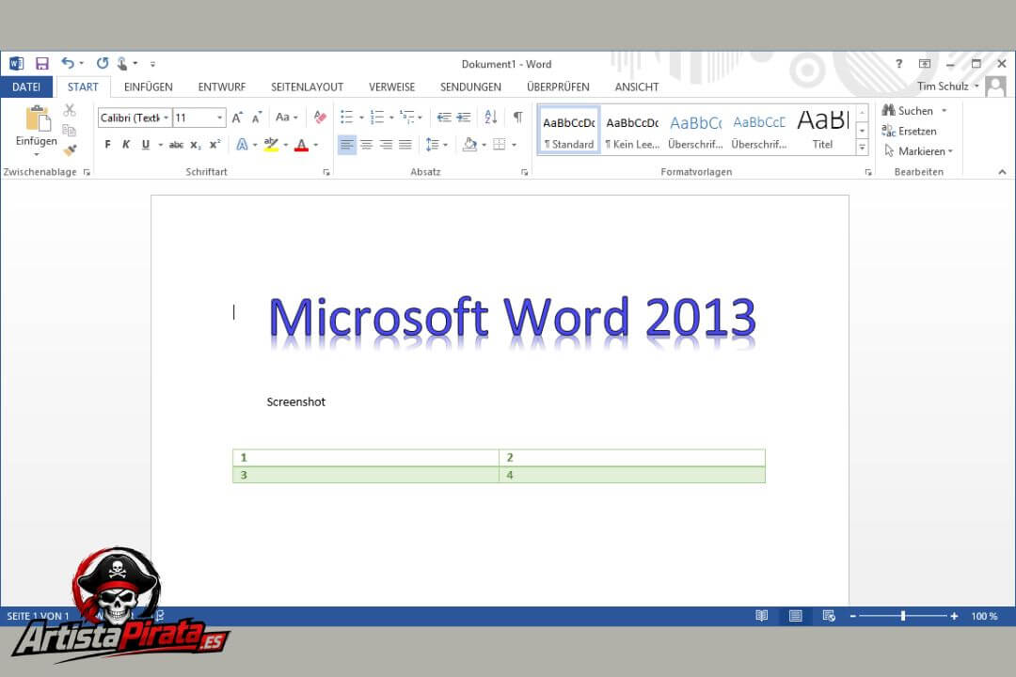Open Suchen binoculars search
Viewport: 1016px width, 677px height.
pyautogui.click(x=909, y=111)
